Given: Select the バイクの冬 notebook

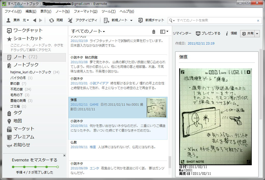Looking at the screenshot, I should click(x=21, y=78).
